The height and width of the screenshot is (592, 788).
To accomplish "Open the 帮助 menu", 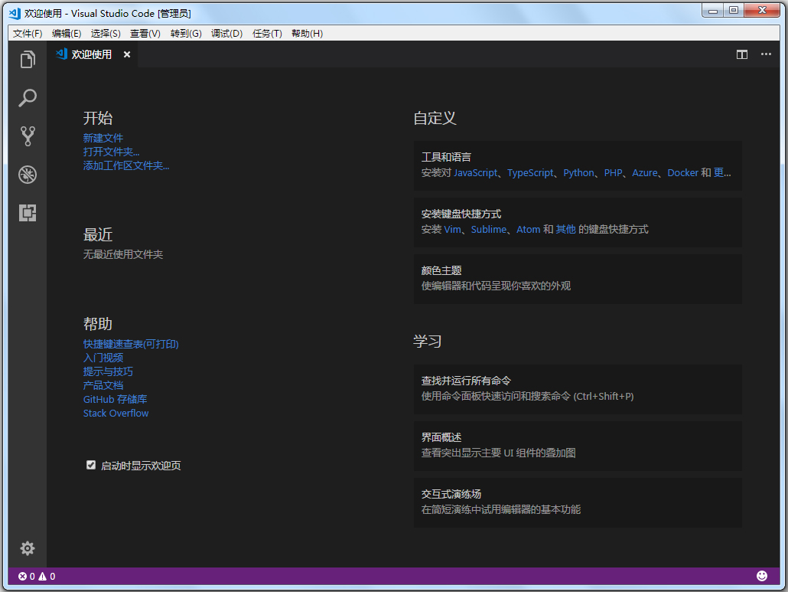I will (x=307, y=33).
